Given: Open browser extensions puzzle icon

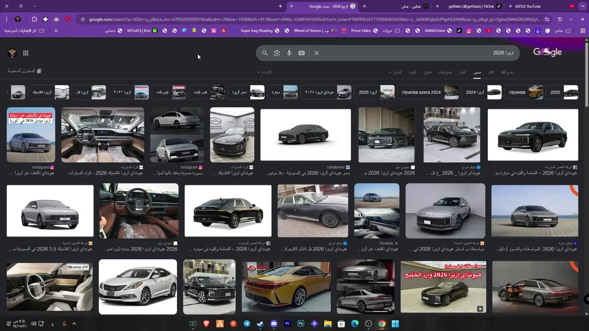Looking at the screenshot, I should (x=35, y=19).
